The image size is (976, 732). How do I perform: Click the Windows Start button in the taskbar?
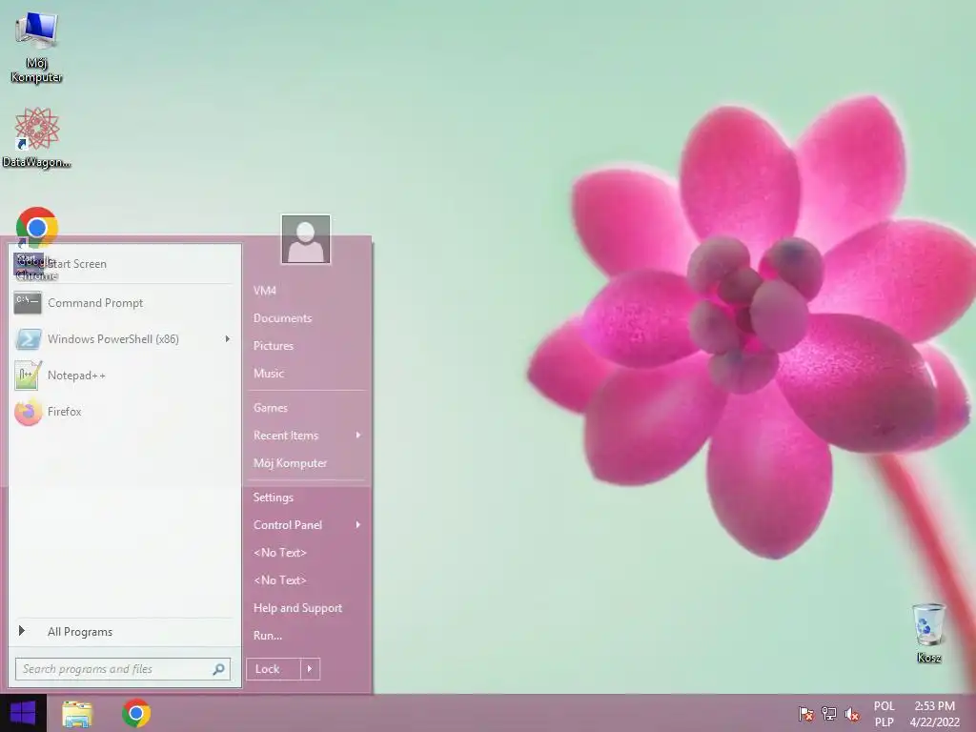[x=23, y=713]
